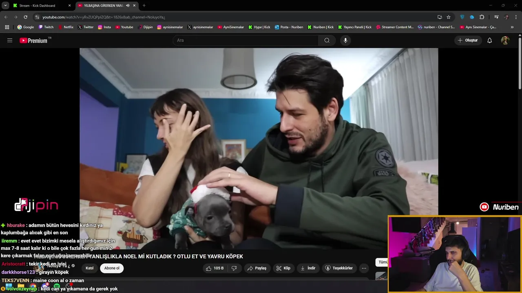Open the Aynı Sinemalar - Ça... bookmark
Screen dimensions: 522x293
coord(478,27)
